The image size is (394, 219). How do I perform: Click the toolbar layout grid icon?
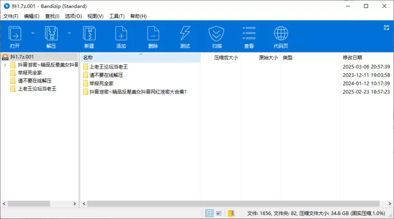tap(387, 27)
